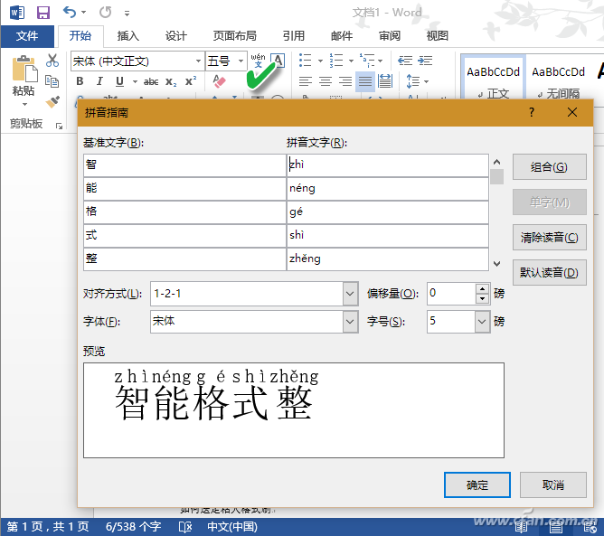Open the Phonetic Guide wén icon

259,61
